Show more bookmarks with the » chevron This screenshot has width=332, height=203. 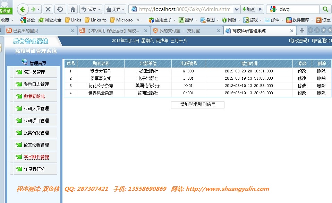(x=138, y=20)
